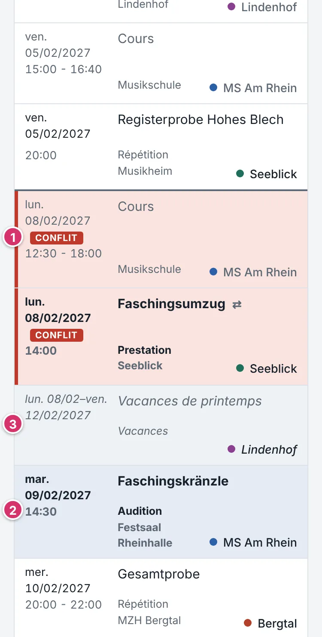This screenshot has height=637, width=322.
Task: Click the CONFLIT badge on the Cours entry
Action: tap(57, 238)
